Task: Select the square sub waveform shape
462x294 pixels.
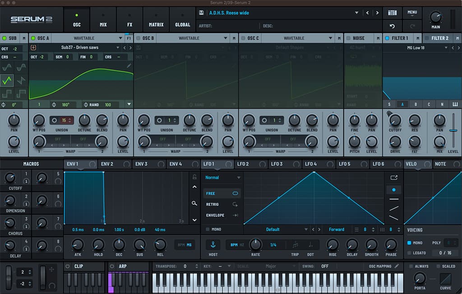Action: (7, 93)
